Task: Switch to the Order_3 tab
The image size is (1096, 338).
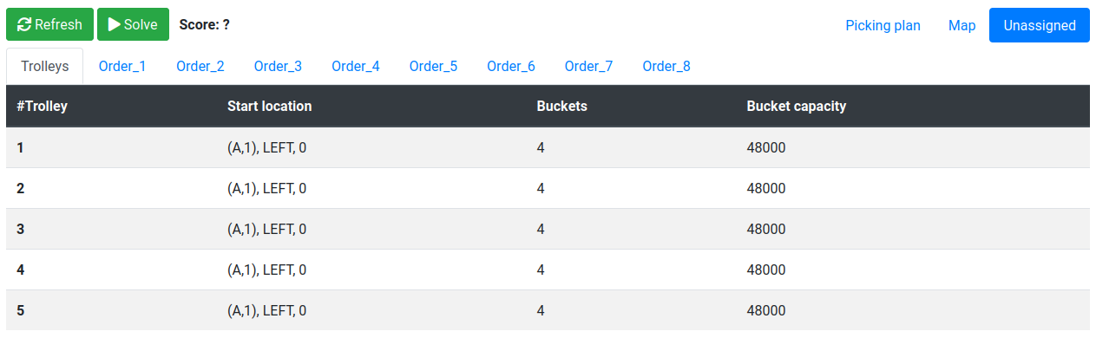Action: coord(278,66)
